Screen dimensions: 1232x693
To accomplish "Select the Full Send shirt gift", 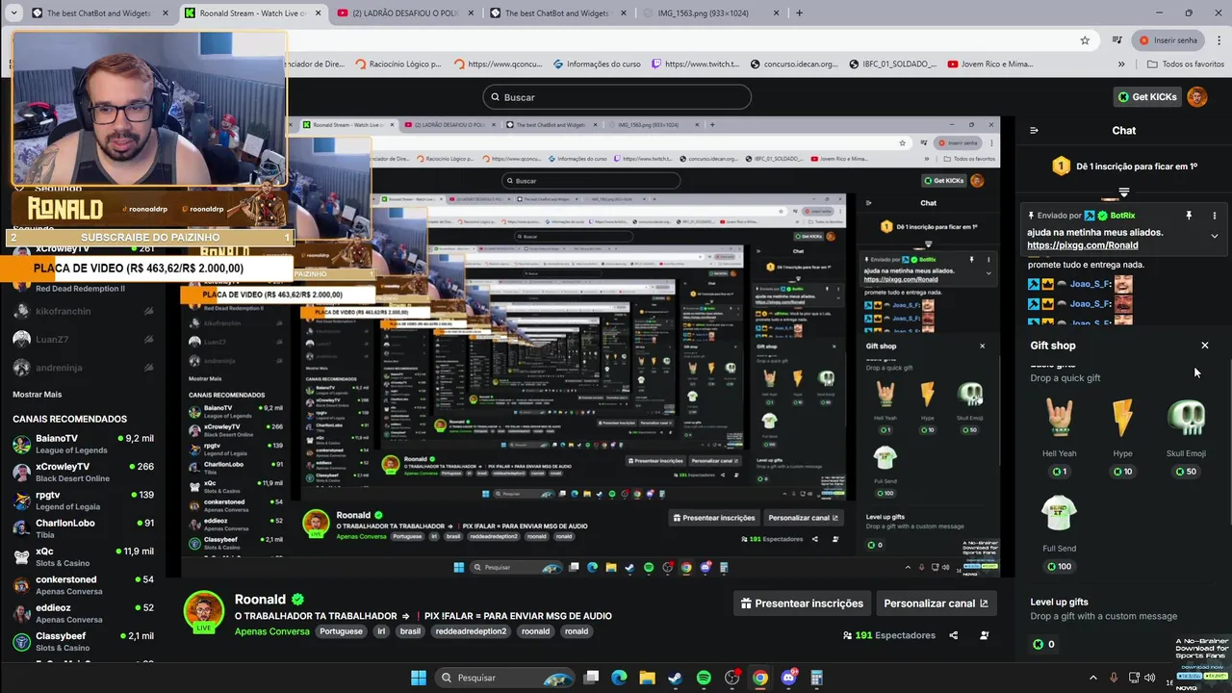I will 1059,532.
